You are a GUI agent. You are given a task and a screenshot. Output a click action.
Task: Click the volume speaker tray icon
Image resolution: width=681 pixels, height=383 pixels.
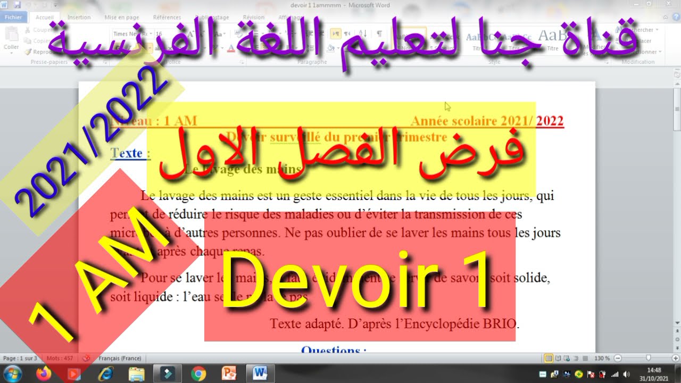626,374
